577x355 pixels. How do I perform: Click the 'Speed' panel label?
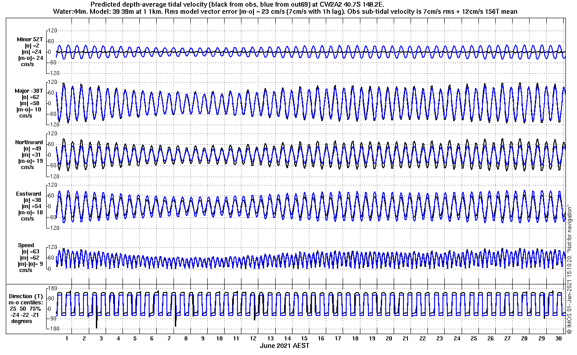click(26, 245)
